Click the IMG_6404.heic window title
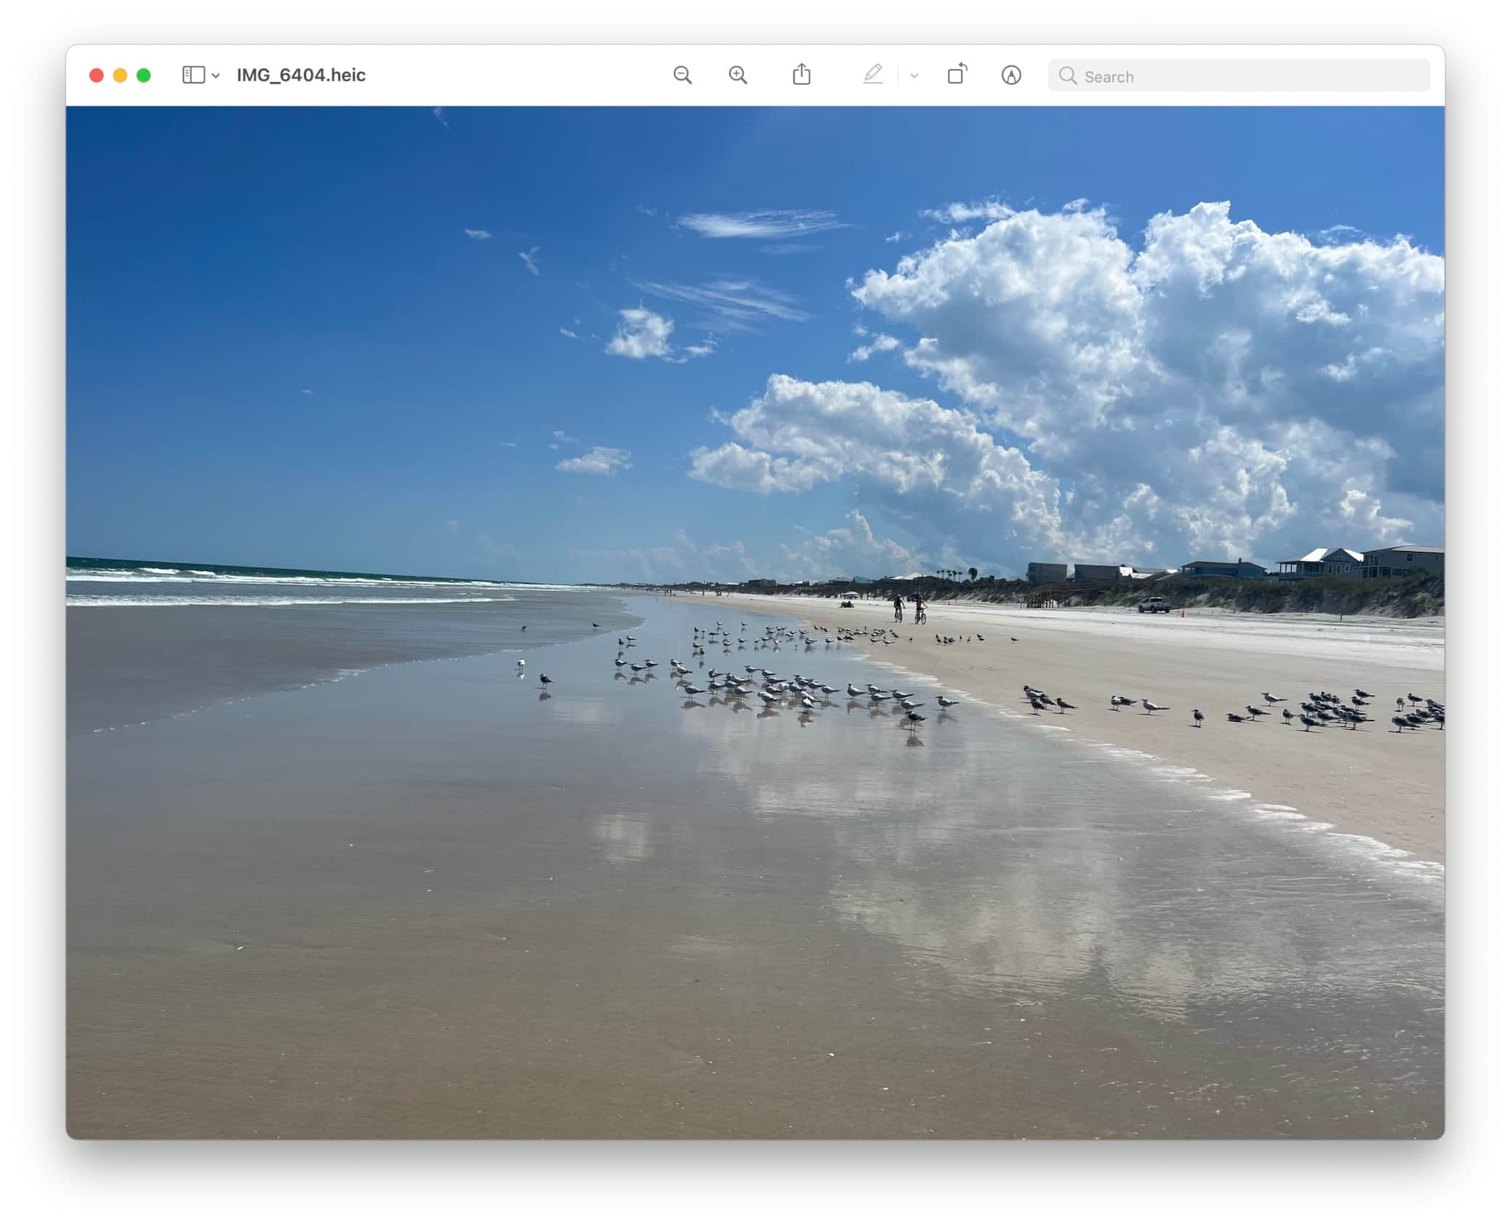Image resolution: width=1511 pixels, height=1227 pixels. [301, 76]
